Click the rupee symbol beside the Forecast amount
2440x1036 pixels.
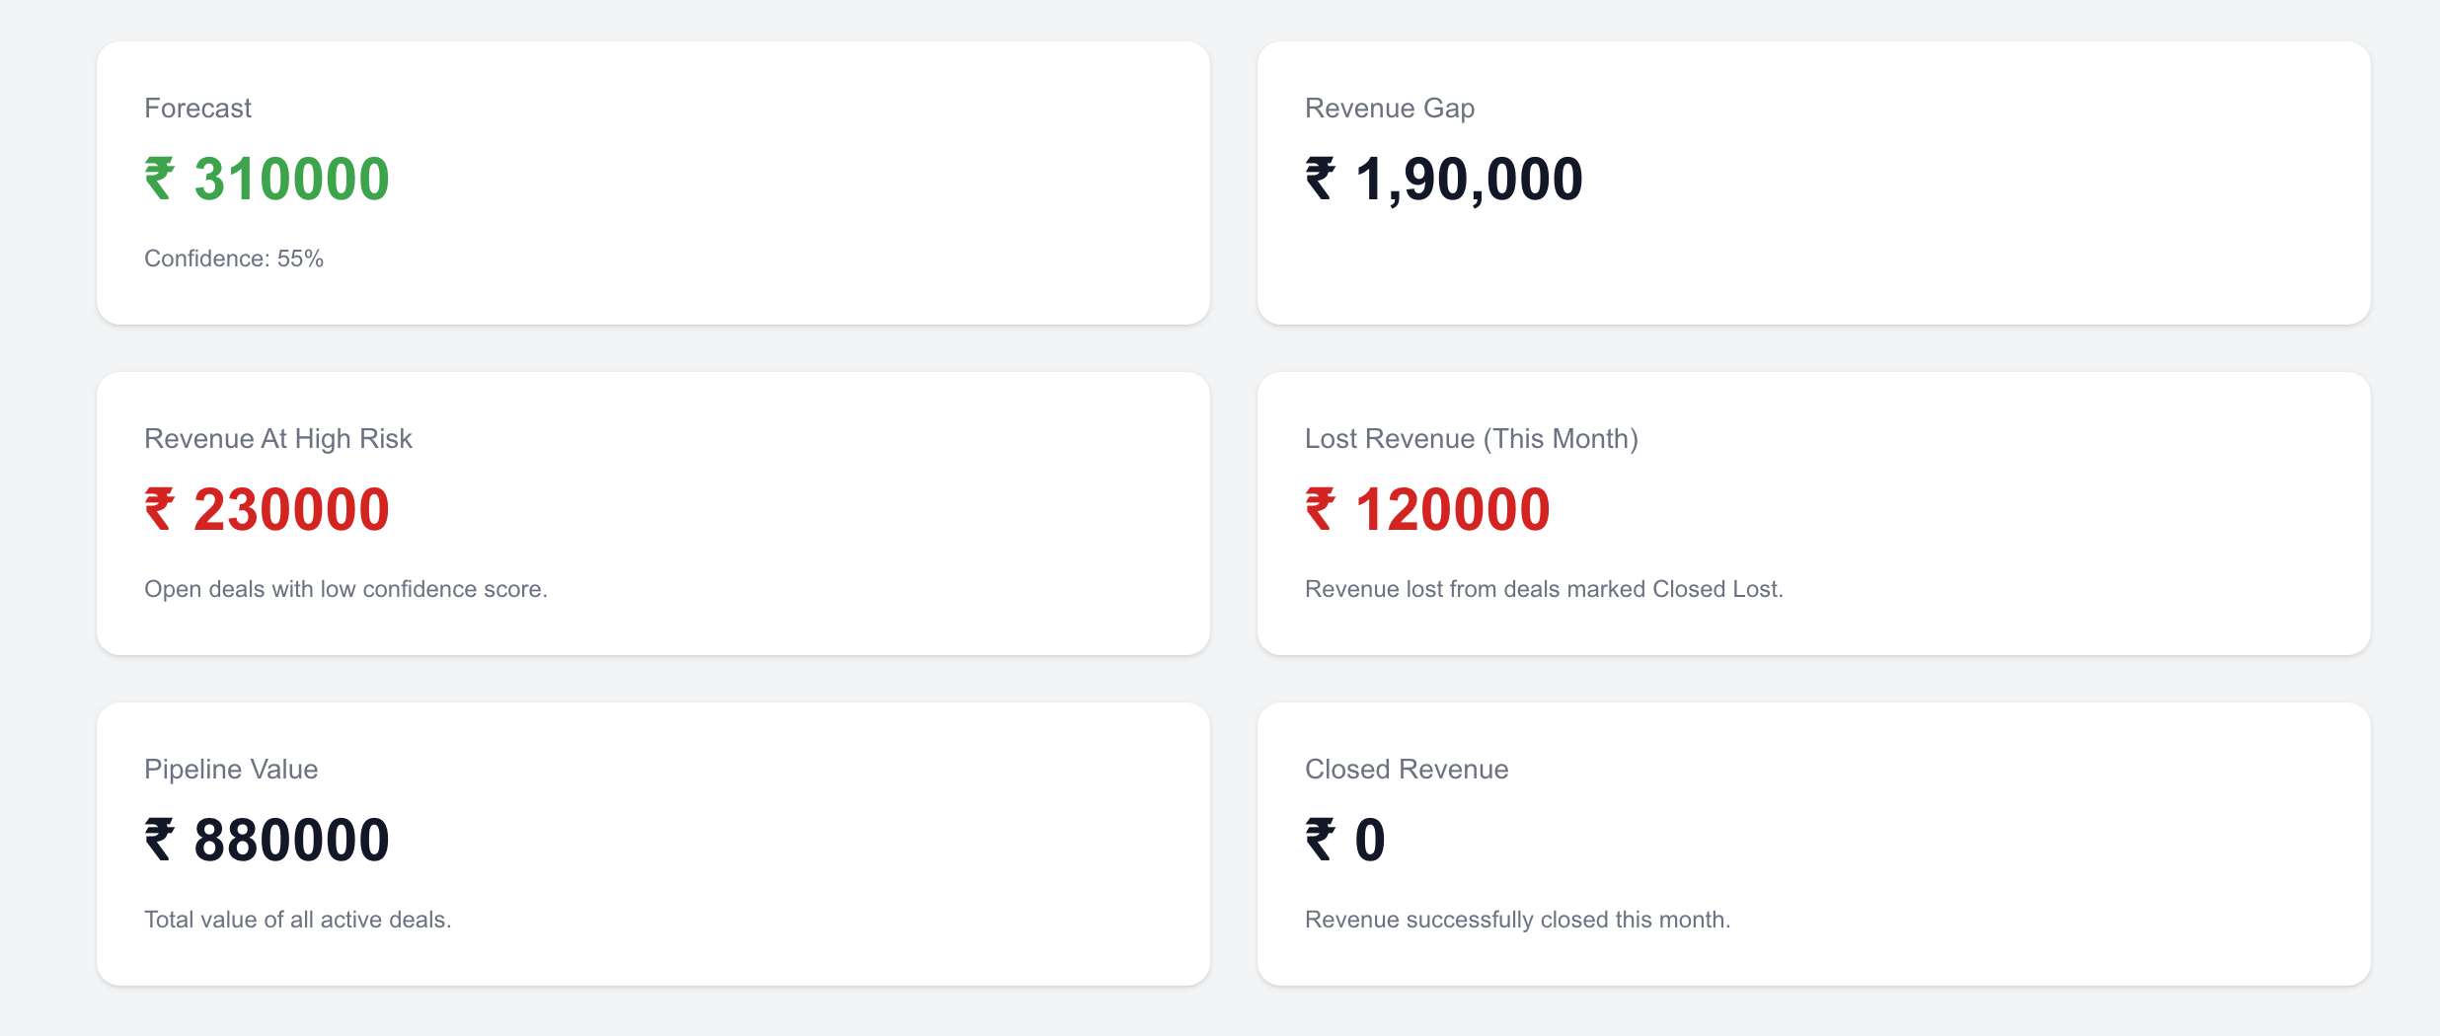point(159,180)
